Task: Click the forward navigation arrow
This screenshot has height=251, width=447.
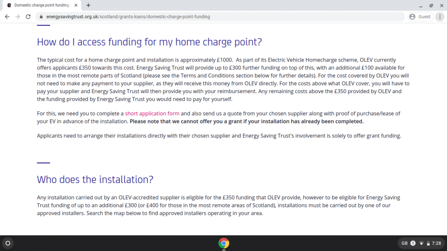Action: click(18, 17)
